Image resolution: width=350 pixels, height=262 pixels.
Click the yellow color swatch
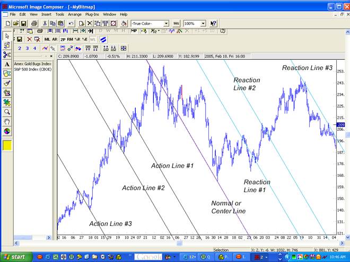click(7, 145)
